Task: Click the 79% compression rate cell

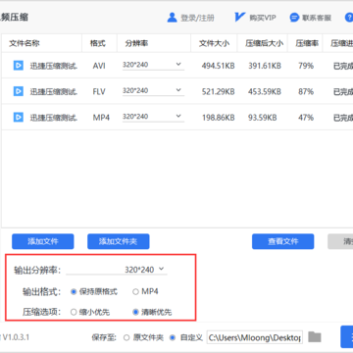Action: click(306, 66)
